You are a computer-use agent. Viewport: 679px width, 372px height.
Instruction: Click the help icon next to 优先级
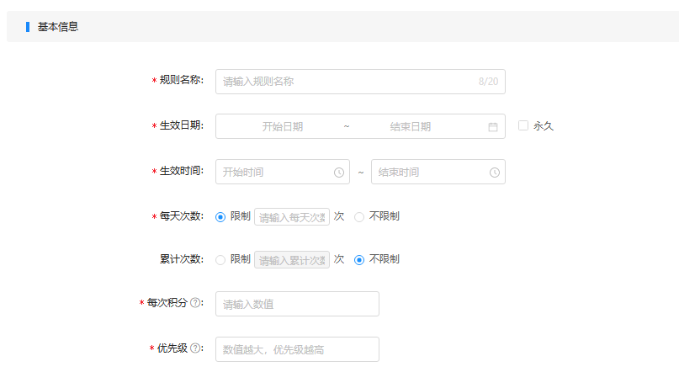pos(196,348)
